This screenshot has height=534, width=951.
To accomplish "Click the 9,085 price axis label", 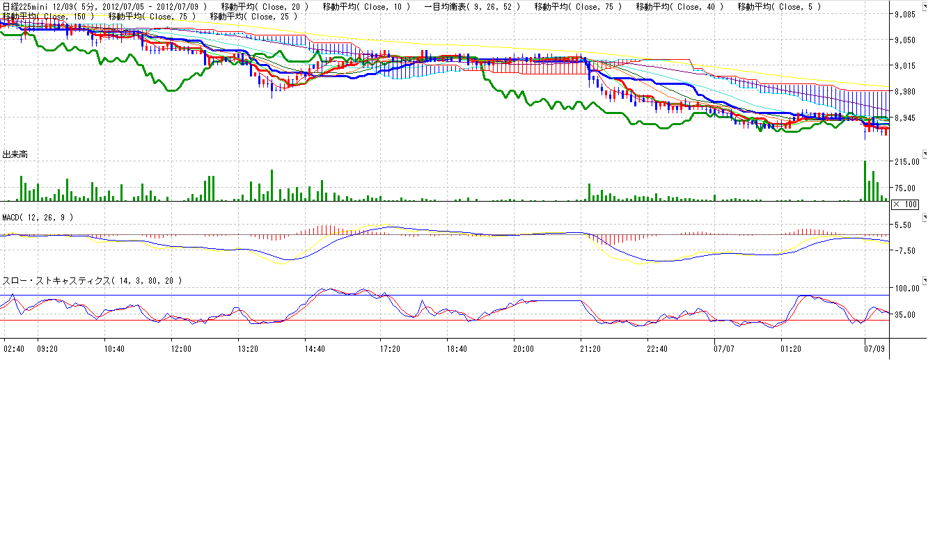I will [x=906, y=15].
